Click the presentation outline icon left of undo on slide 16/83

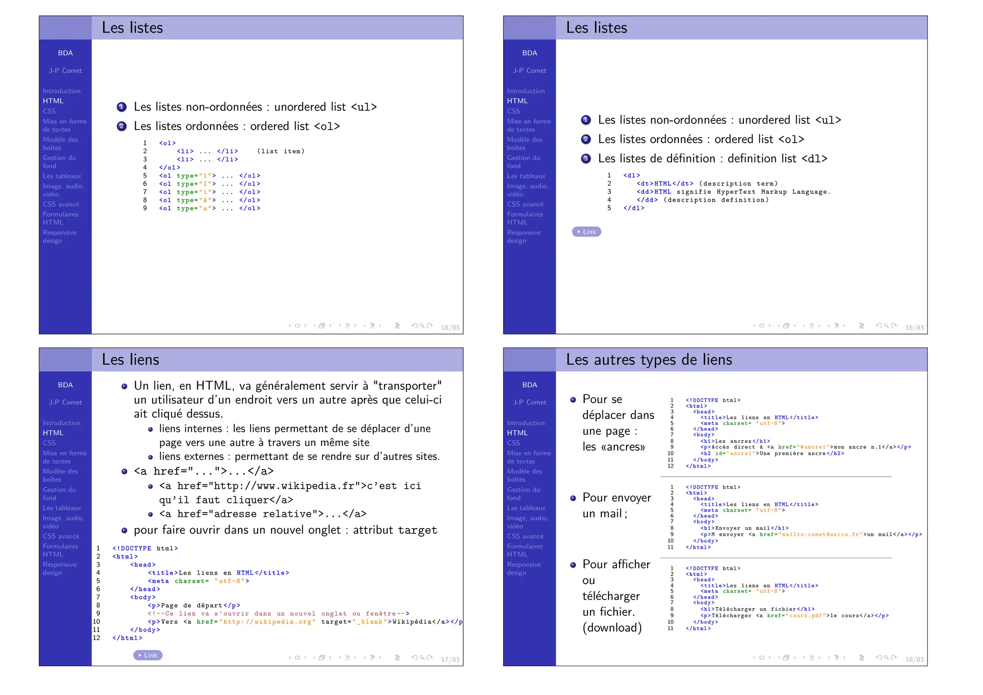tap(397, 326)
